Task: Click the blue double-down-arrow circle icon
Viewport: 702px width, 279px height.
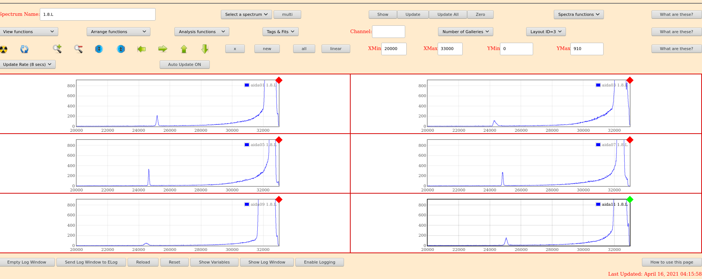Action: point(99,49)
